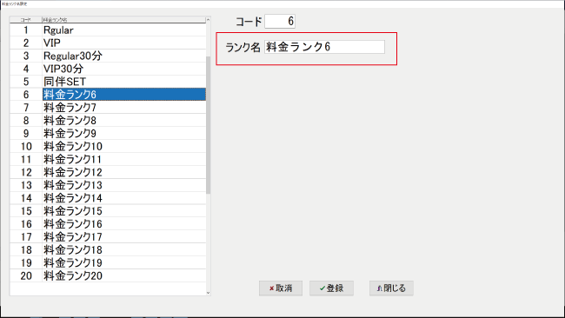Focus the ランク名 input field

324,47
